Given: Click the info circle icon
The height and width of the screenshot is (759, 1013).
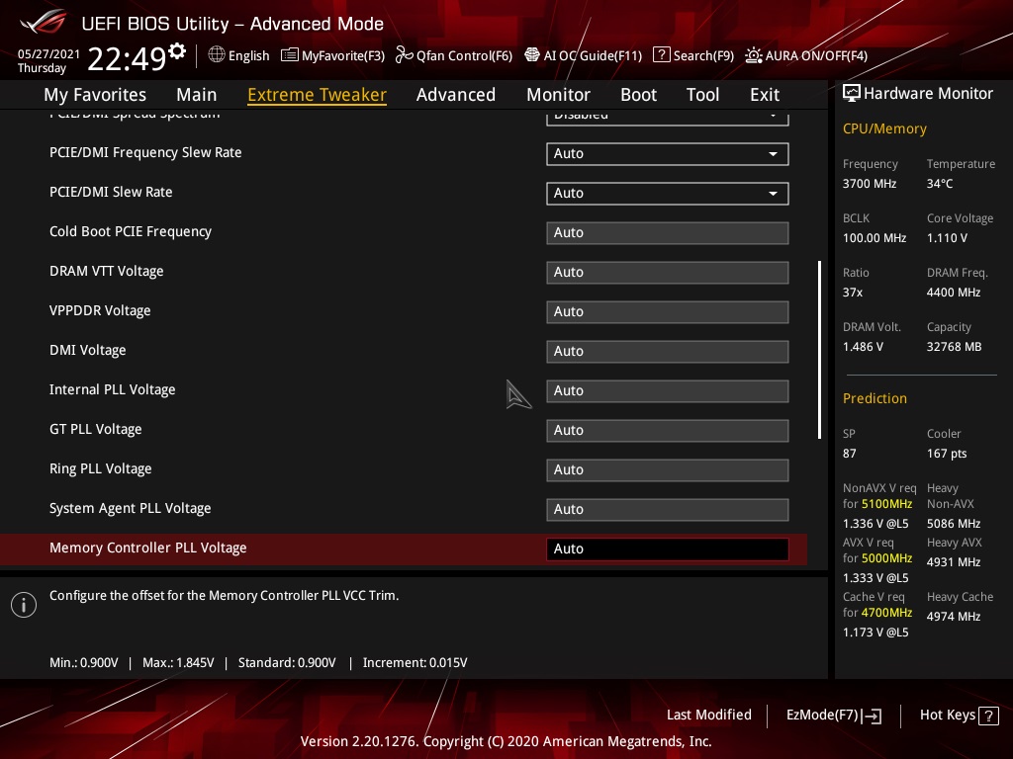Looking at the screenshot, I should coord(24,605).
